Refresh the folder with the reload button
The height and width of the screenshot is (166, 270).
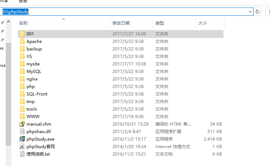click(257, 12)
